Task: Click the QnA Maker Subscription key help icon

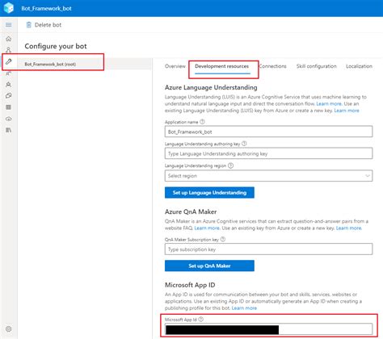Action: (x=223, y=239)
